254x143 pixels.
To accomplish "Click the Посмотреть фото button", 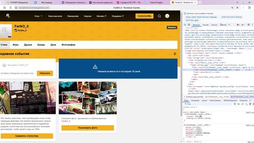I will click(88, 128).
